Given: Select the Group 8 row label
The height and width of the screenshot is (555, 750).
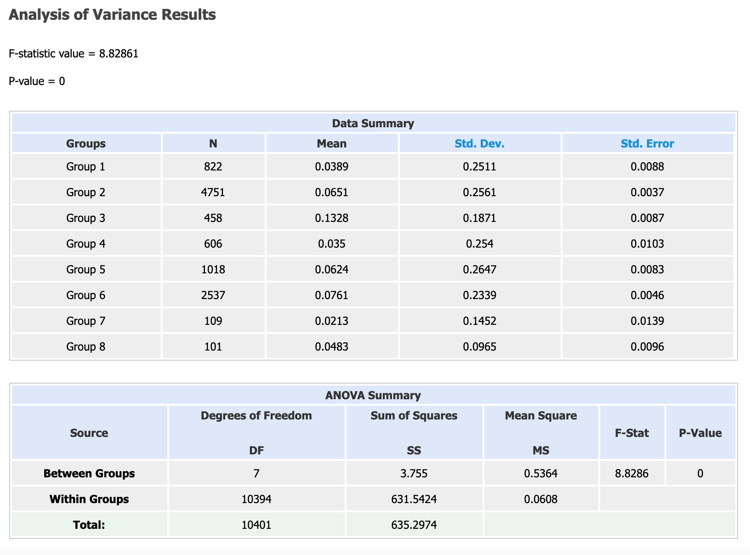Looking at the screenshot, I should [86, 346].
